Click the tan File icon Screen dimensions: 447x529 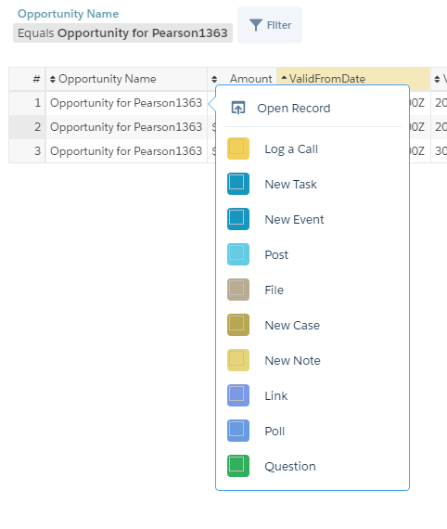(238, 290)
